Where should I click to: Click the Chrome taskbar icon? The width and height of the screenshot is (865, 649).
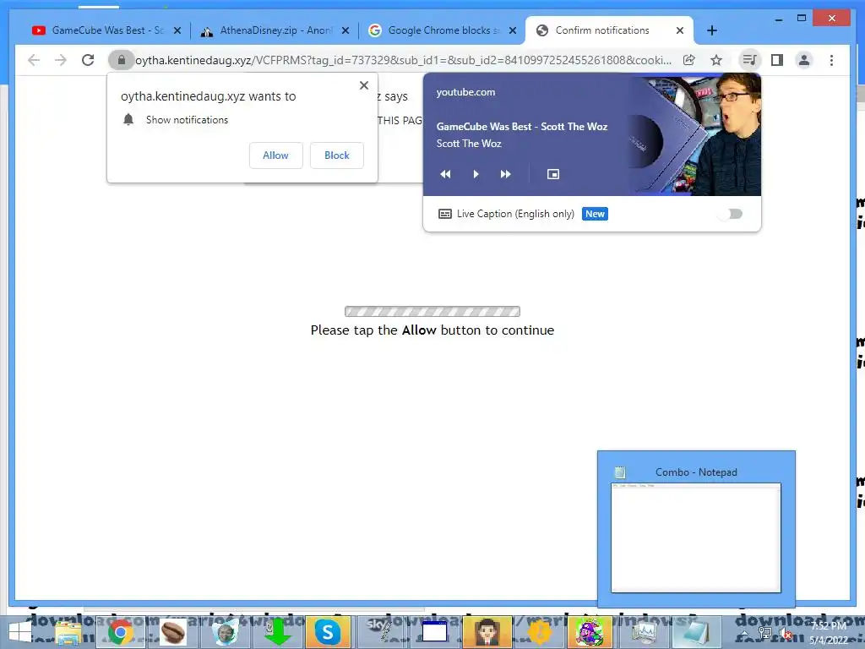click(120, 632)
